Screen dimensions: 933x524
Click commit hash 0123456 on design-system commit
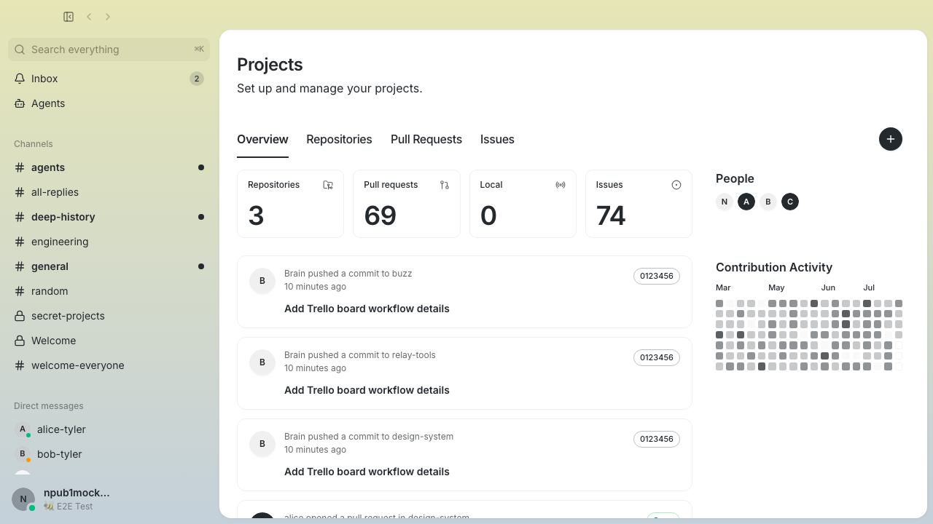(x=657, y=439)
